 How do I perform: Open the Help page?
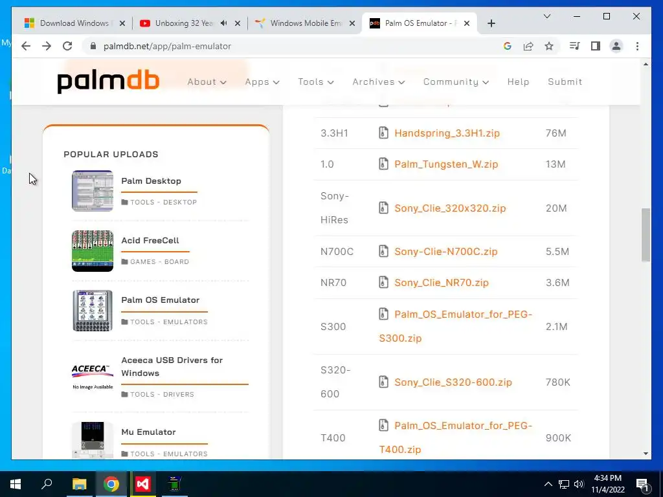click(518, 82)
